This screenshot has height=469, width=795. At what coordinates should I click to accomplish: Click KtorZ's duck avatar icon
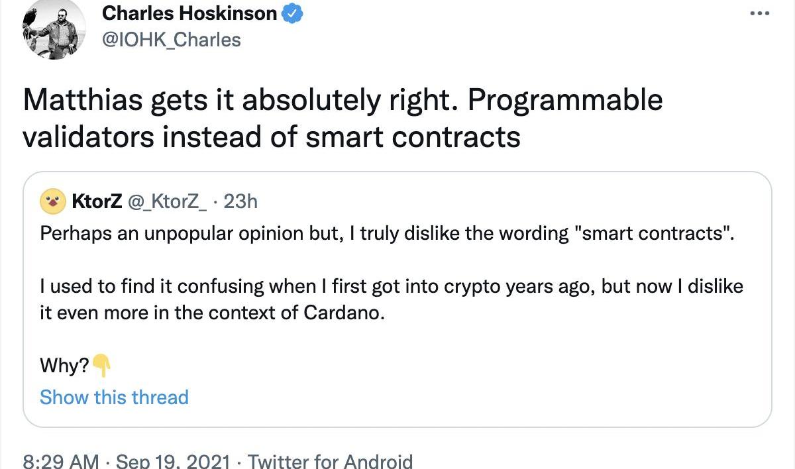point(54,202)
